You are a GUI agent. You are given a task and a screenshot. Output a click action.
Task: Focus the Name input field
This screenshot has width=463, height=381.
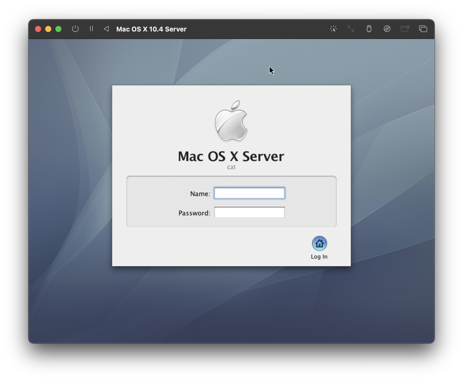249,193
